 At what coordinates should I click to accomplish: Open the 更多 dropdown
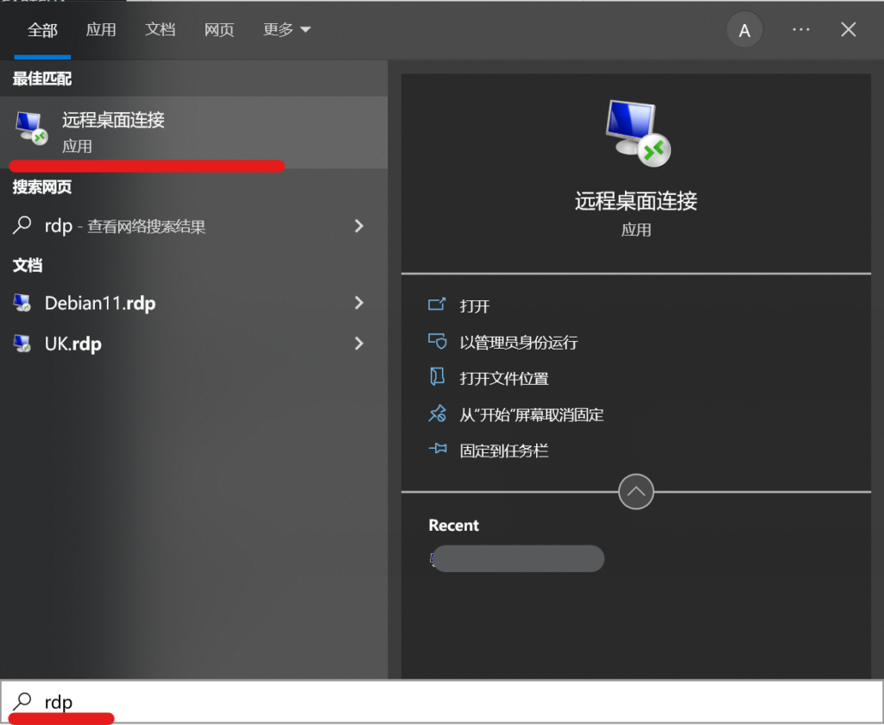[287, 30]
